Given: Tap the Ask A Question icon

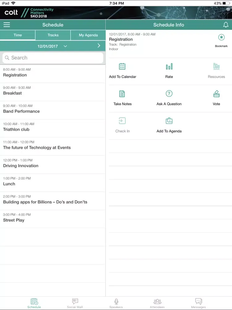Looking at the screenshot, I should (169, 94).
